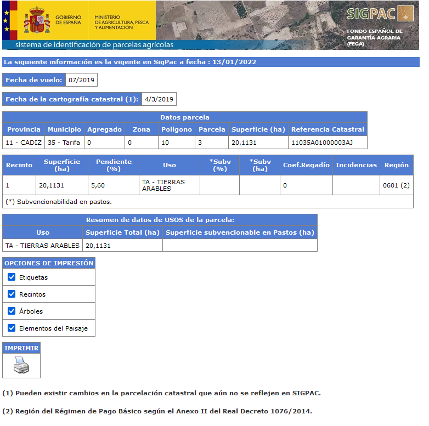Click the European Union flag stars emblem
The height and width of the screenshot is (426, 429).
click(7, 20)
